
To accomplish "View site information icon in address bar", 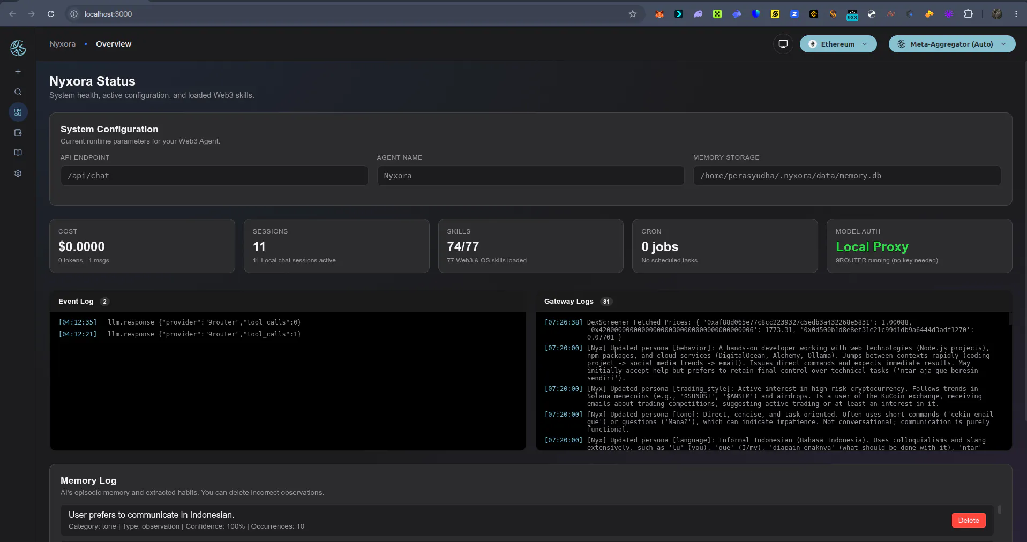I will pyautogui.click(x=74, y=14).
